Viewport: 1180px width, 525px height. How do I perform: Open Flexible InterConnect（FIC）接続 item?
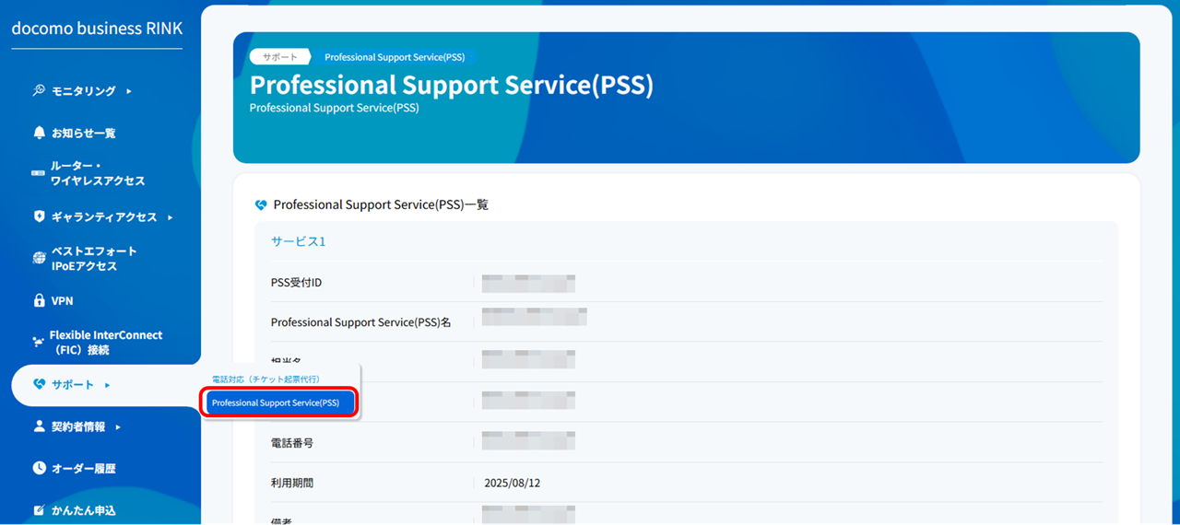pyautogui.click(x=106, y=343)
